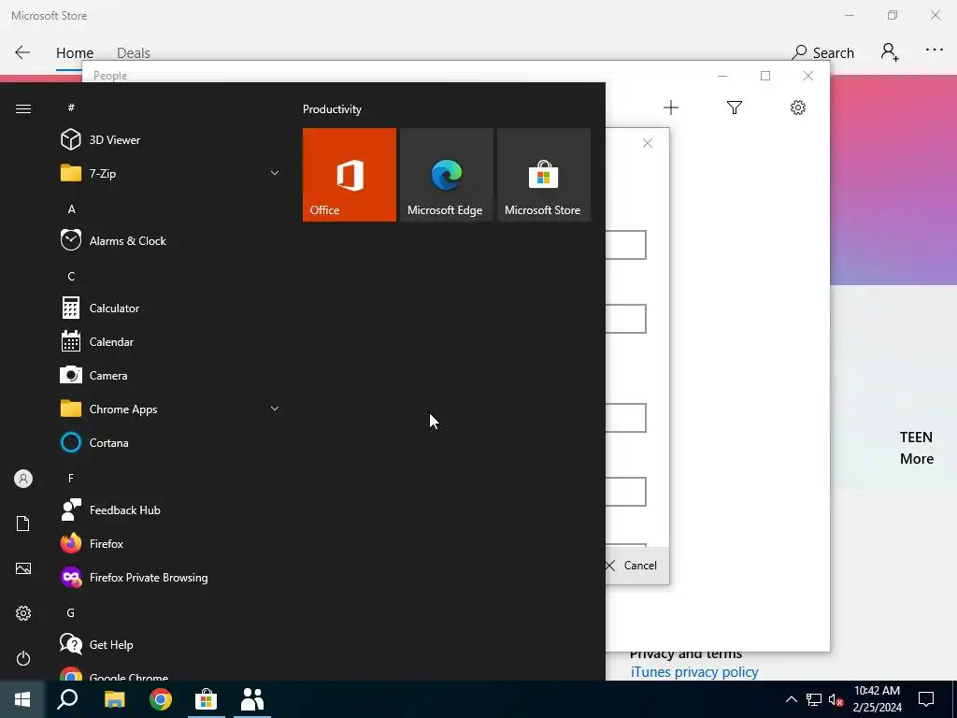Click the Windows Start button
The image size is (957, 718).
tap(22, 699)
